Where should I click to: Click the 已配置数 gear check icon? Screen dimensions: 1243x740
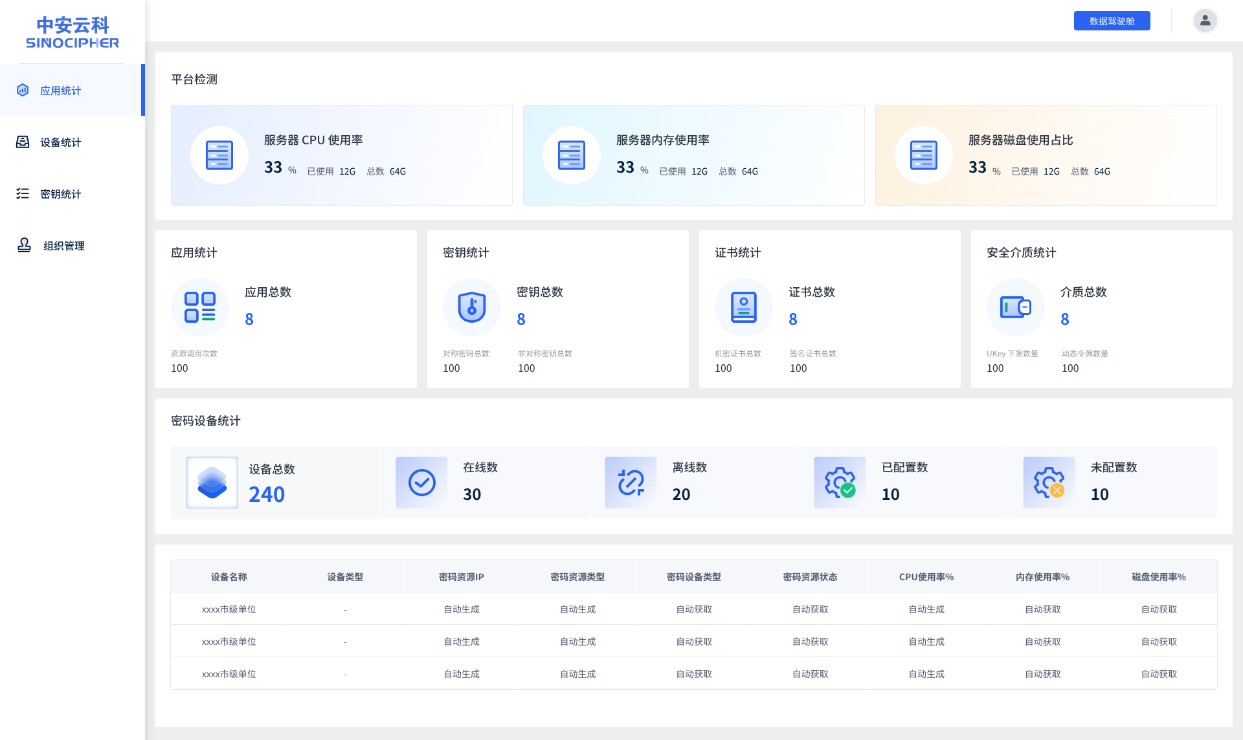[840, 483]
